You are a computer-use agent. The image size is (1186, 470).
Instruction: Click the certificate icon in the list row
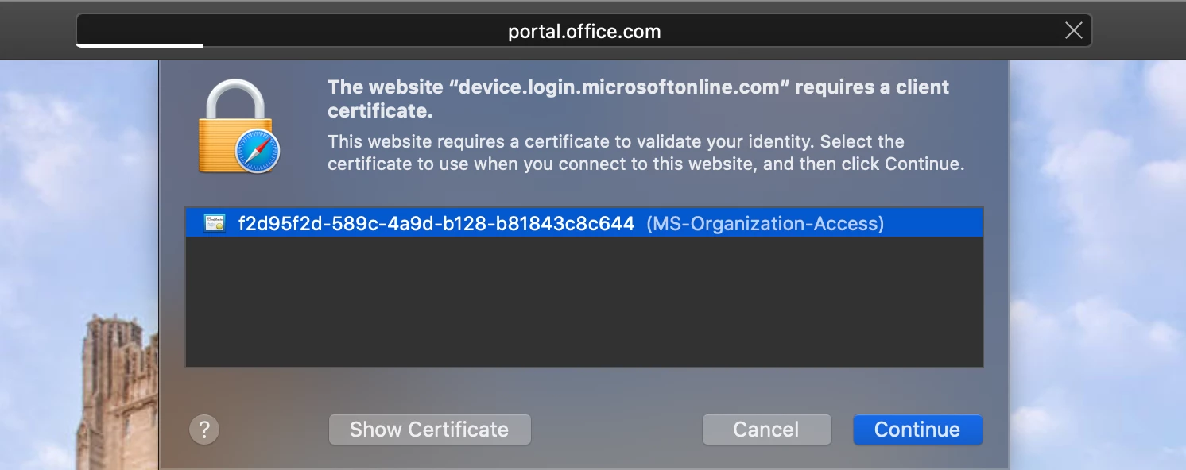pos(215,223)
